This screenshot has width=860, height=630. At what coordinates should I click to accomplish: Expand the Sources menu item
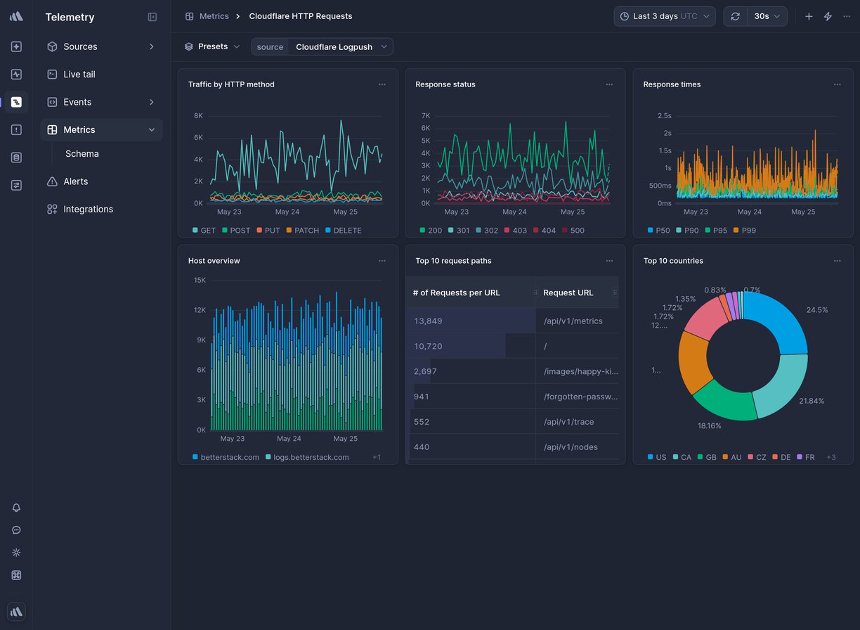[x=101, y=46]
